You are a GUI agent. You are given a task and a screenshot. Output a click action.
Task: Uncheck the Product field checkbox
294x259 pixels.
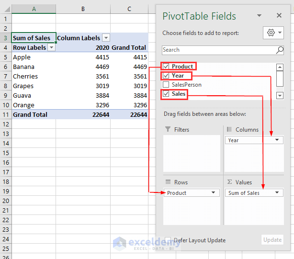tap(166, 67)
